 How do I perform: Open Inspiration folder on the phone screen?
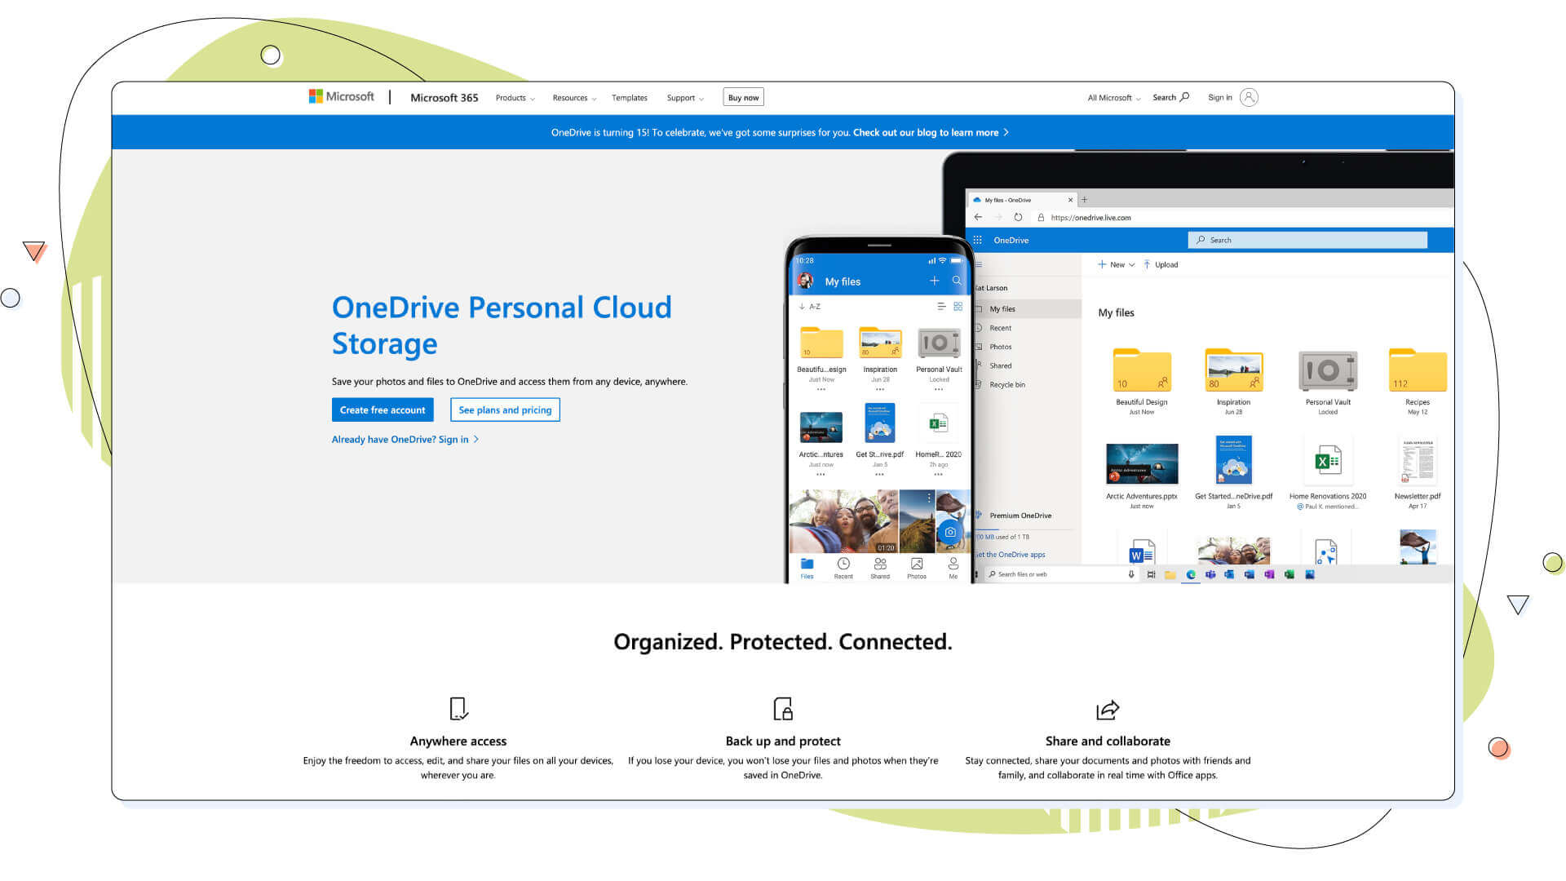(x=880, y=343)
